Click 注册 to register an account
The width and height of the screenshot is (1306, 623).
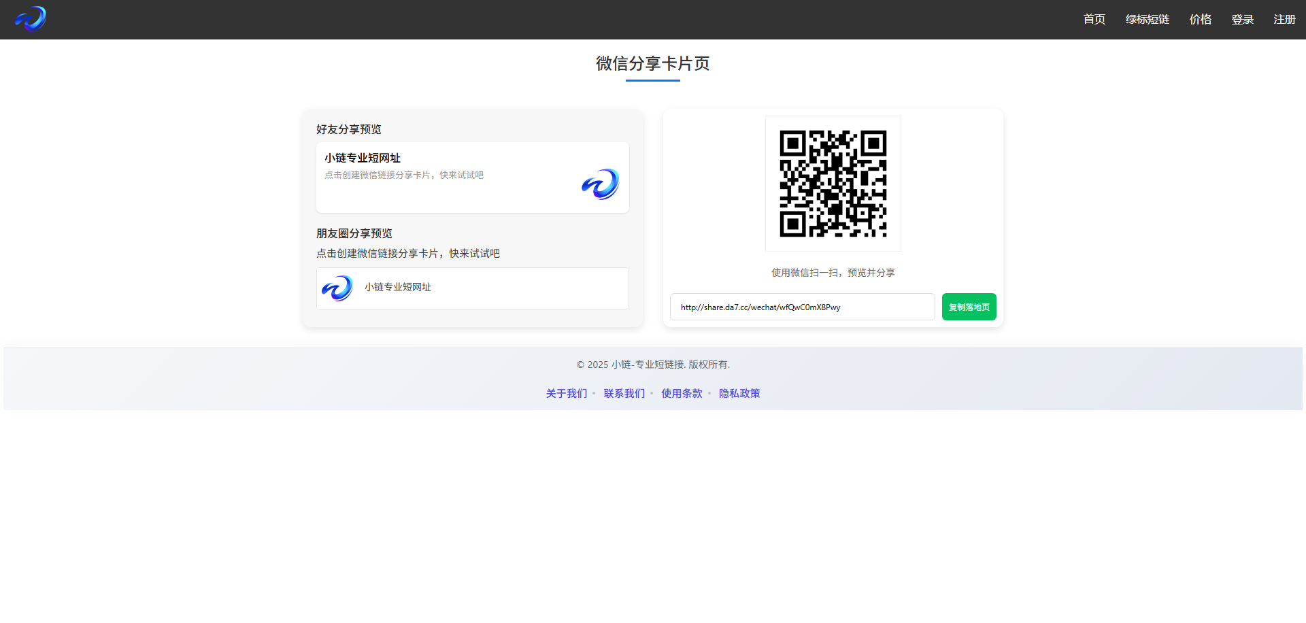(x=1284, y=19)
